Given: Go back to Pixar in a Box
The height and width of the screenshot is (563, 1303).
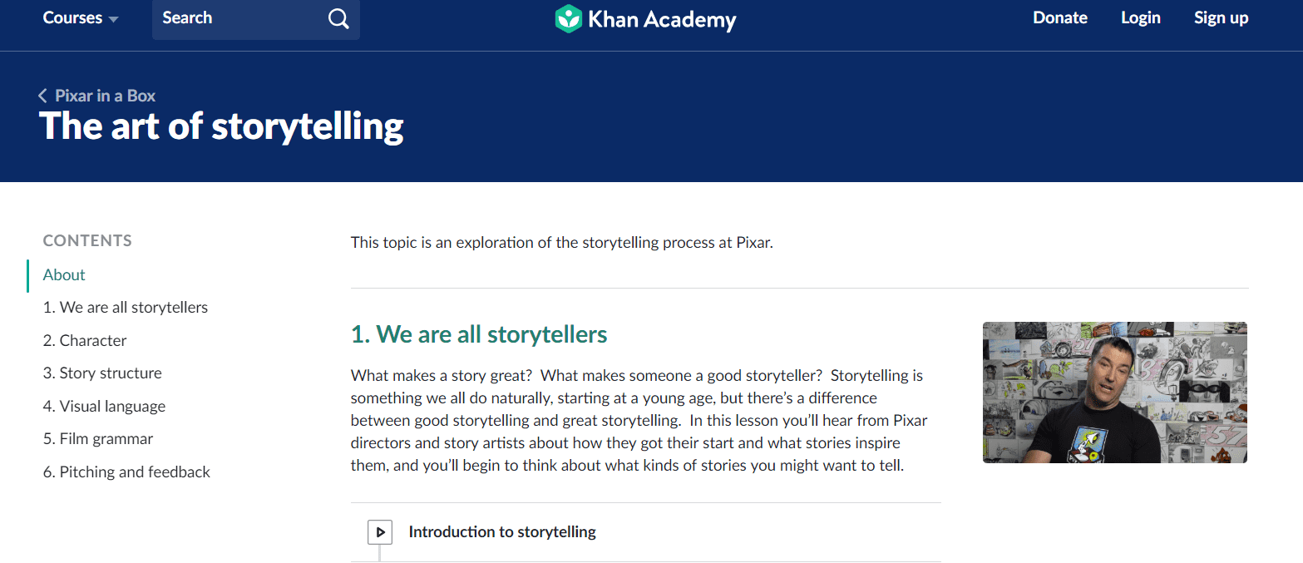Looking at the screenshot, I should (x=106, y=96).
